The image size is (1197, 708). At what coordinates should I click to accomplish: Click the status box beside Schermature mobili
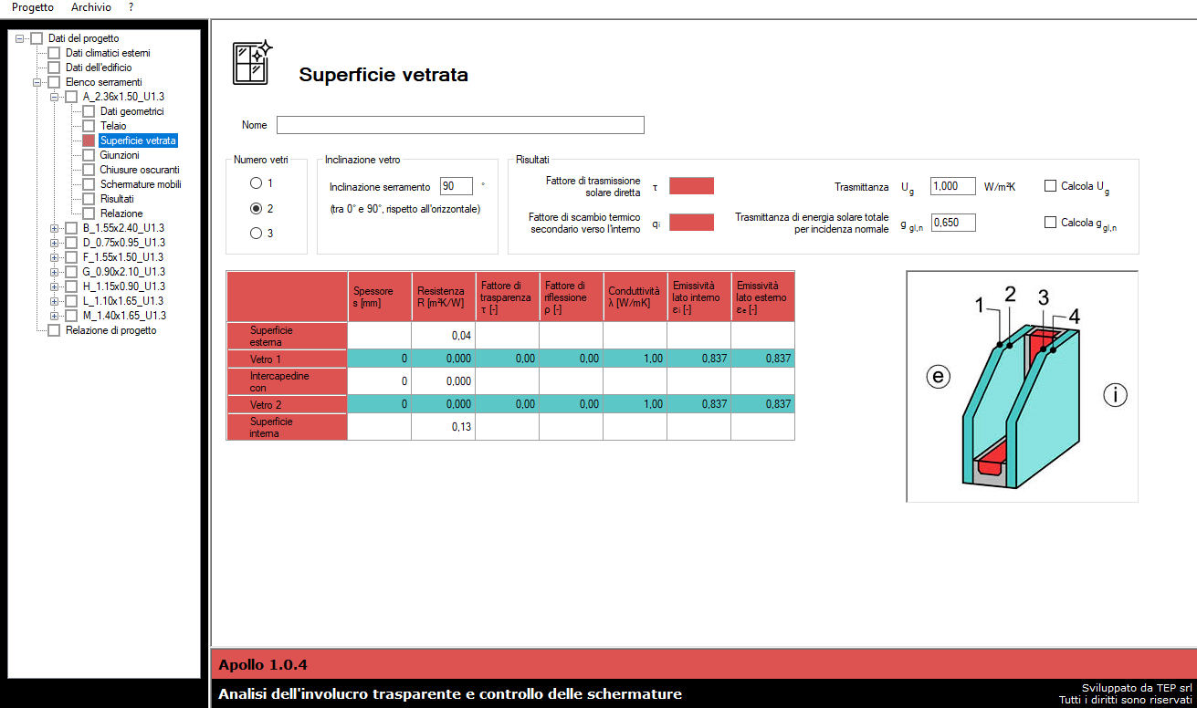click(89, 184)
